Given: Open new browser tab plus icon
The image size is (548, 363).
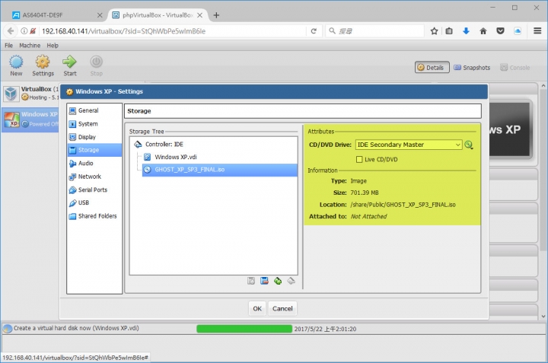Looking at the screenshot, I should click(x=216, y=15).
